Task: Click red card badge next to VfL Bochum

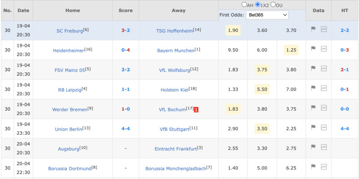Action: pyautogui.click(x=196, y=110)
